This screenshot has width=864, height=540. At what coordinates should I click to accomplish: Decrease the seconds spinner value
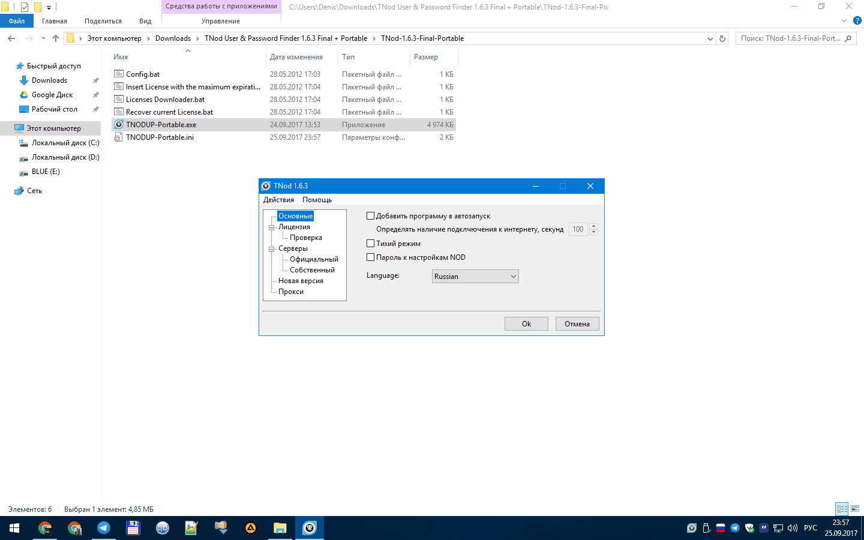point(594,232)
